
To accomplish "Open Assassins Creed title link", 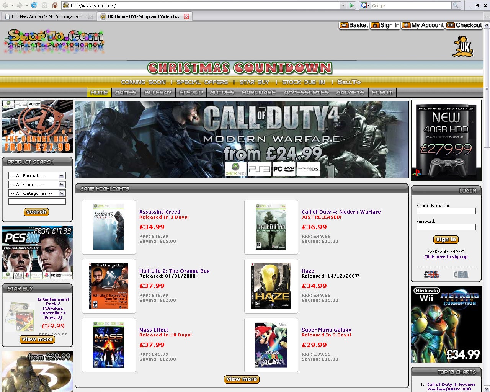I will point(160,212).
